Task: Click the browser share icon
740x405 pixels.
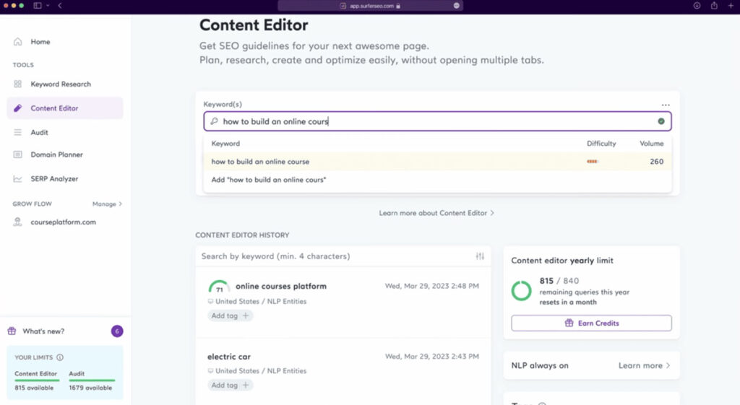Action: (714, 6)
